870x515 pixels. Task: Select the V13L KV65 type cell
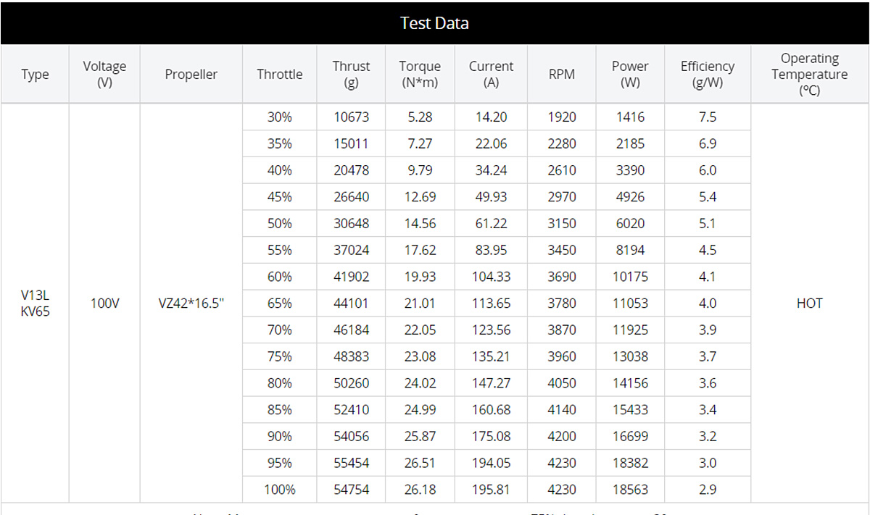35,303
